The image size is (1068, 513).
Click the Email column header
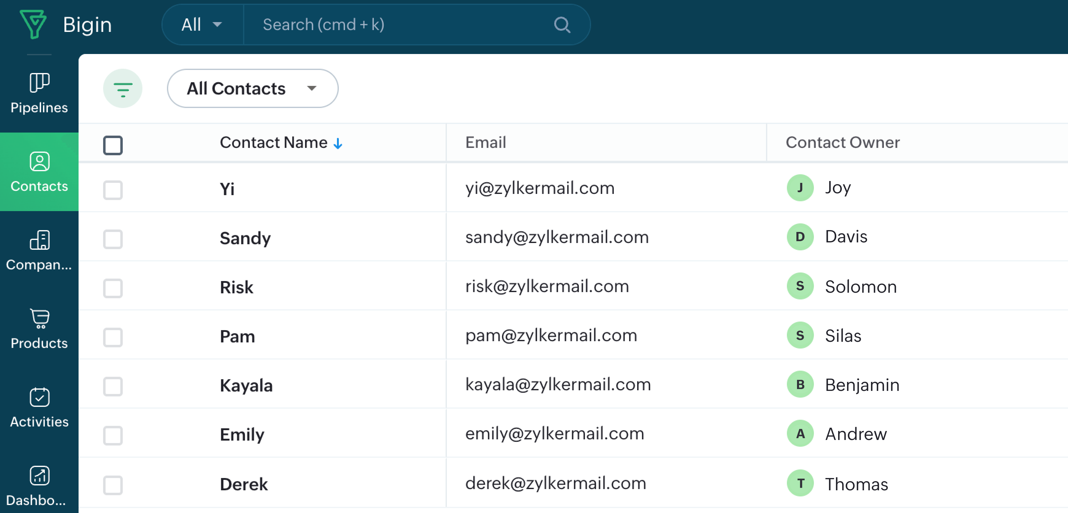point(486,143)
